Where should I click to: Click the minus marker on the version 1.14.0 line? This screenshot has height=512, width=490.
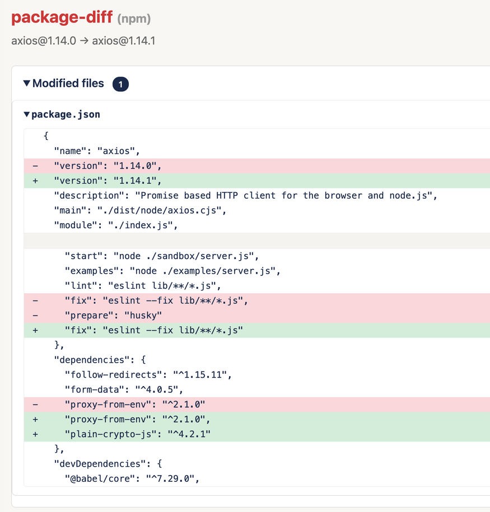[35, 166]
